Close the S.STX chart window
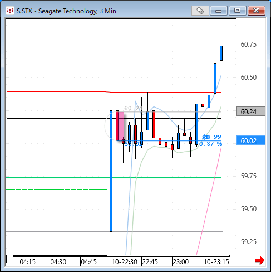 coord(257,11)
